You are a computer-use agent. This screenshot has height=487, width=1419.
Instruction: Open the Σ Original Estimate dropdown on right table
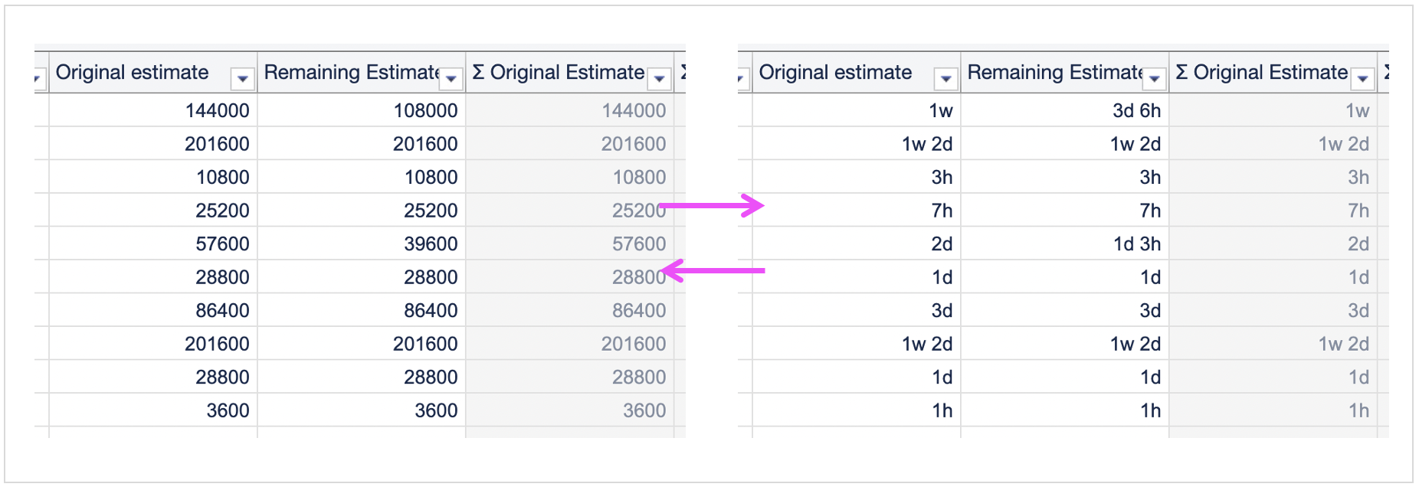point(1362,77)
